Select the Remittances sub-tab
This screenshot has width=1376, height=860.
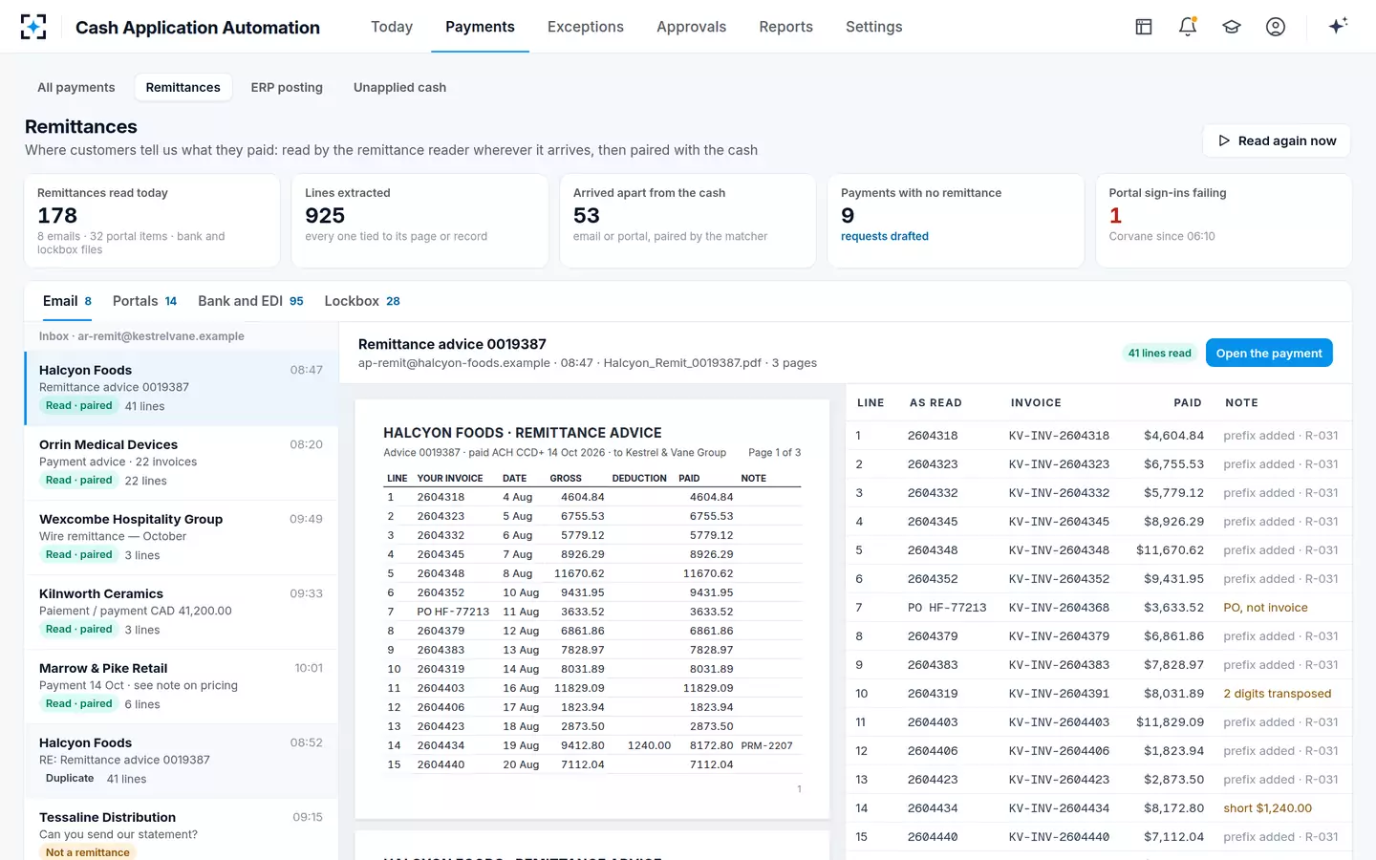click(x=183, y=87)
